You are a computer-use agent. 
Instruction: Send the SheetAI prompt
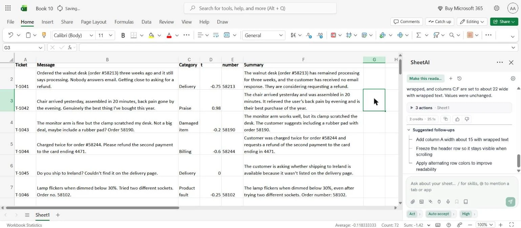pos(510,202)
